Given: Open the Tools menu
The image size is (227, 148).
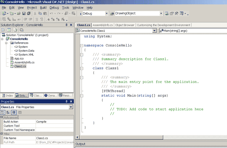Looking at the screenshot, I should point(66,8).
